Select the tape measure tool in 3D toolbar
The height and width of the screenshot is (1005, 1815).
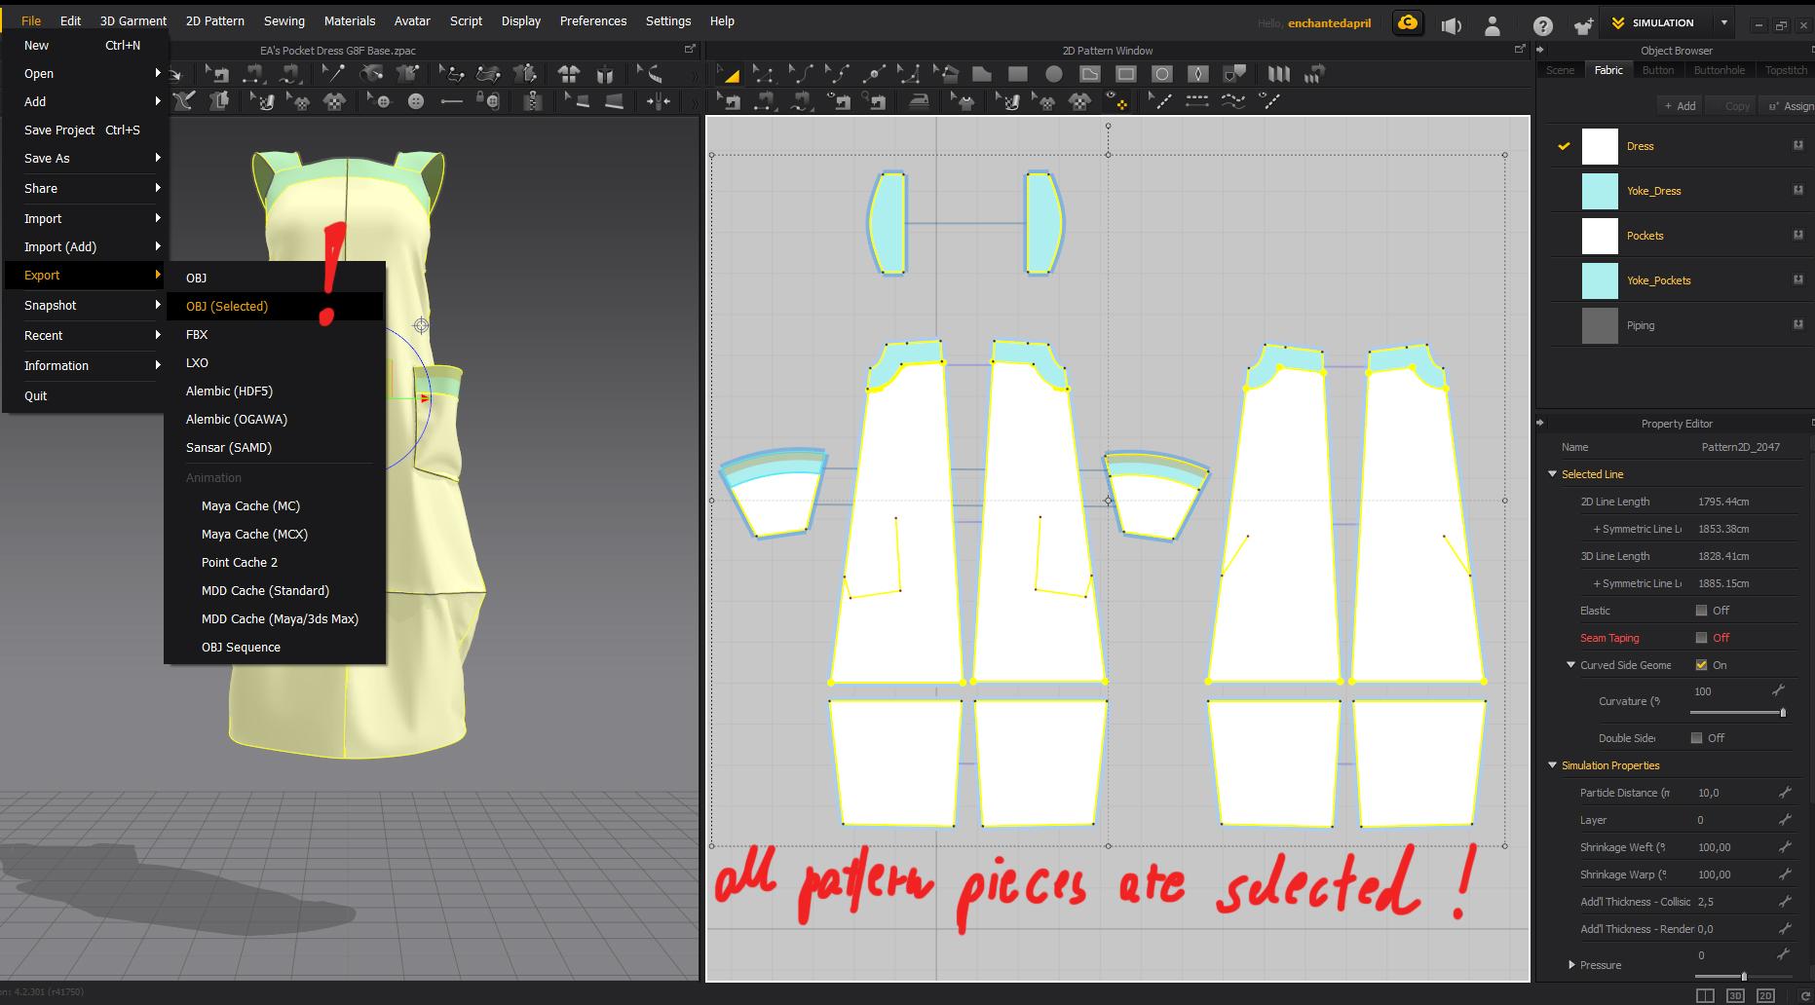(650, 74)
